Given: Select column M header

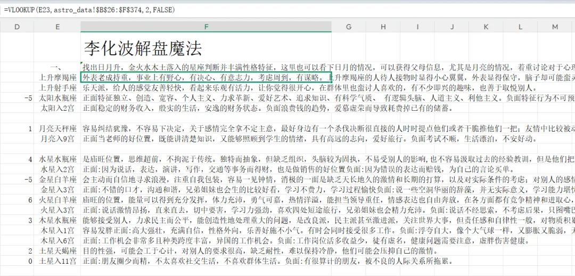Looking at the screenshot, I should tap(555, 27).
